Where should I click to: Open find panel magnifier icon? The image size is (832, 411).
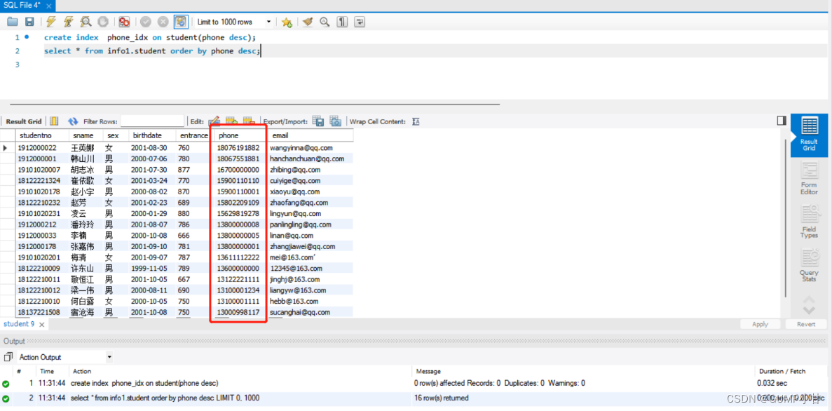tap(325, 22)
